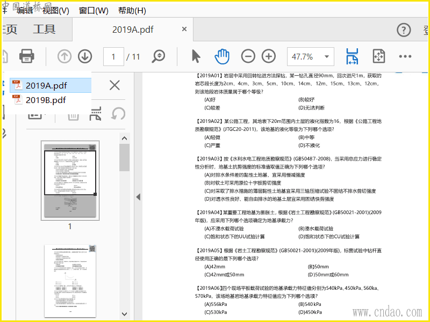Zoom in with the plus icon
430x322 pixels.
point(269,56)
